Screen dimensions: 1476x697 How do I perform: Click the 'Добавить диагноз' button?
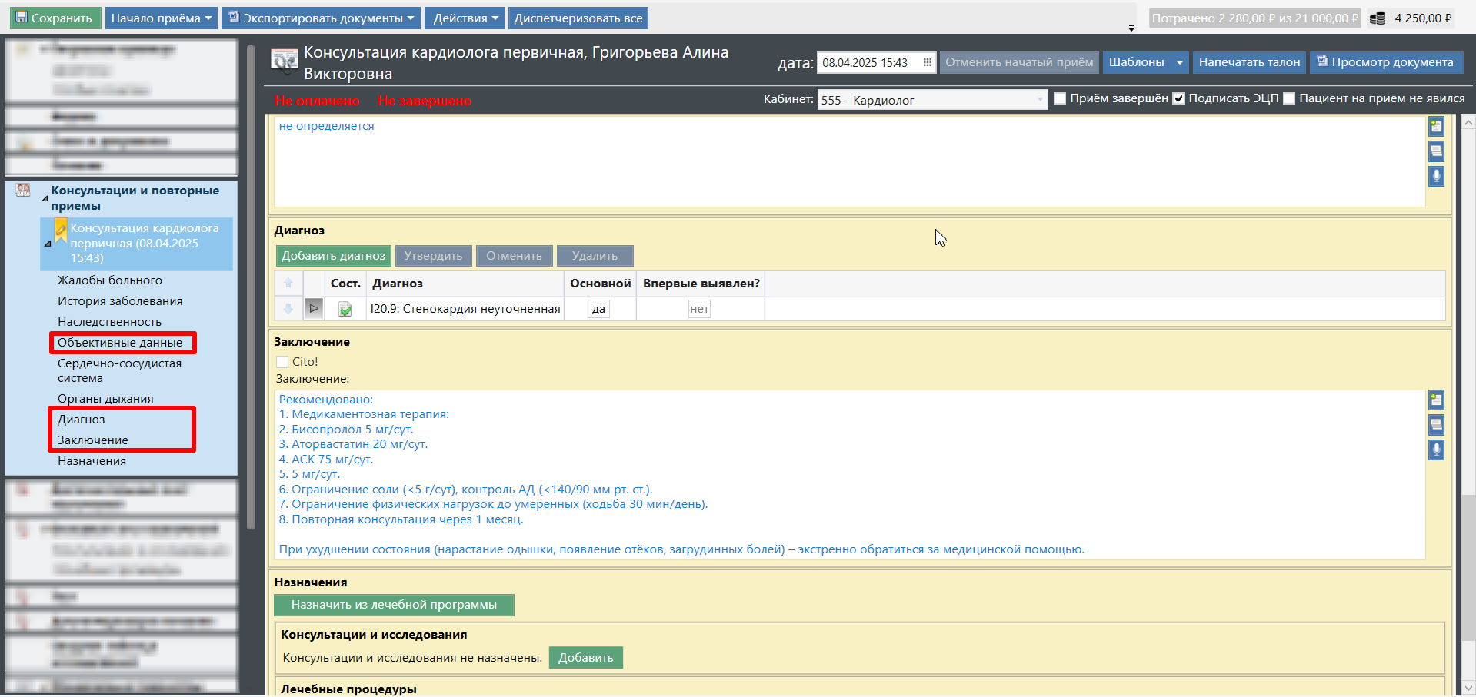tap(333, 256)
